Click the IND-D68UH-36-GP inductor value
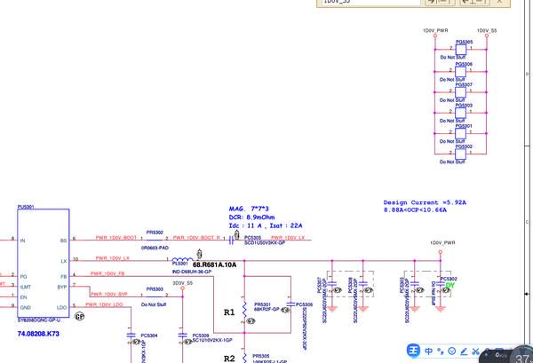Viewport: 533px width, 363px height. pos(192,272)
